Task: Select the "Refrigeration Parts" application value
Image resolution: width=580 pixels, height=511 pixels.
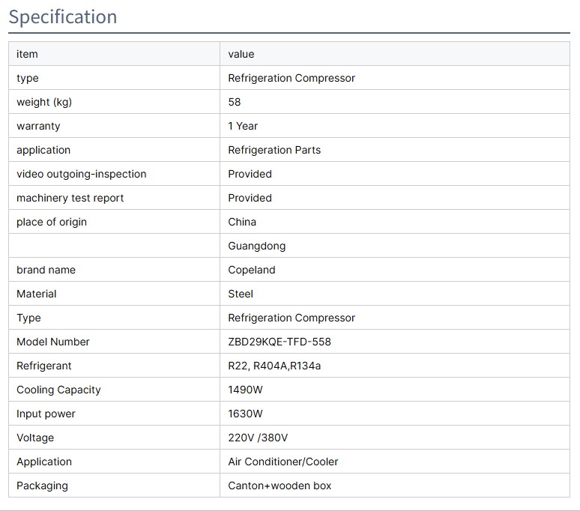Action: pyautogui.click(x=274, y=150)
